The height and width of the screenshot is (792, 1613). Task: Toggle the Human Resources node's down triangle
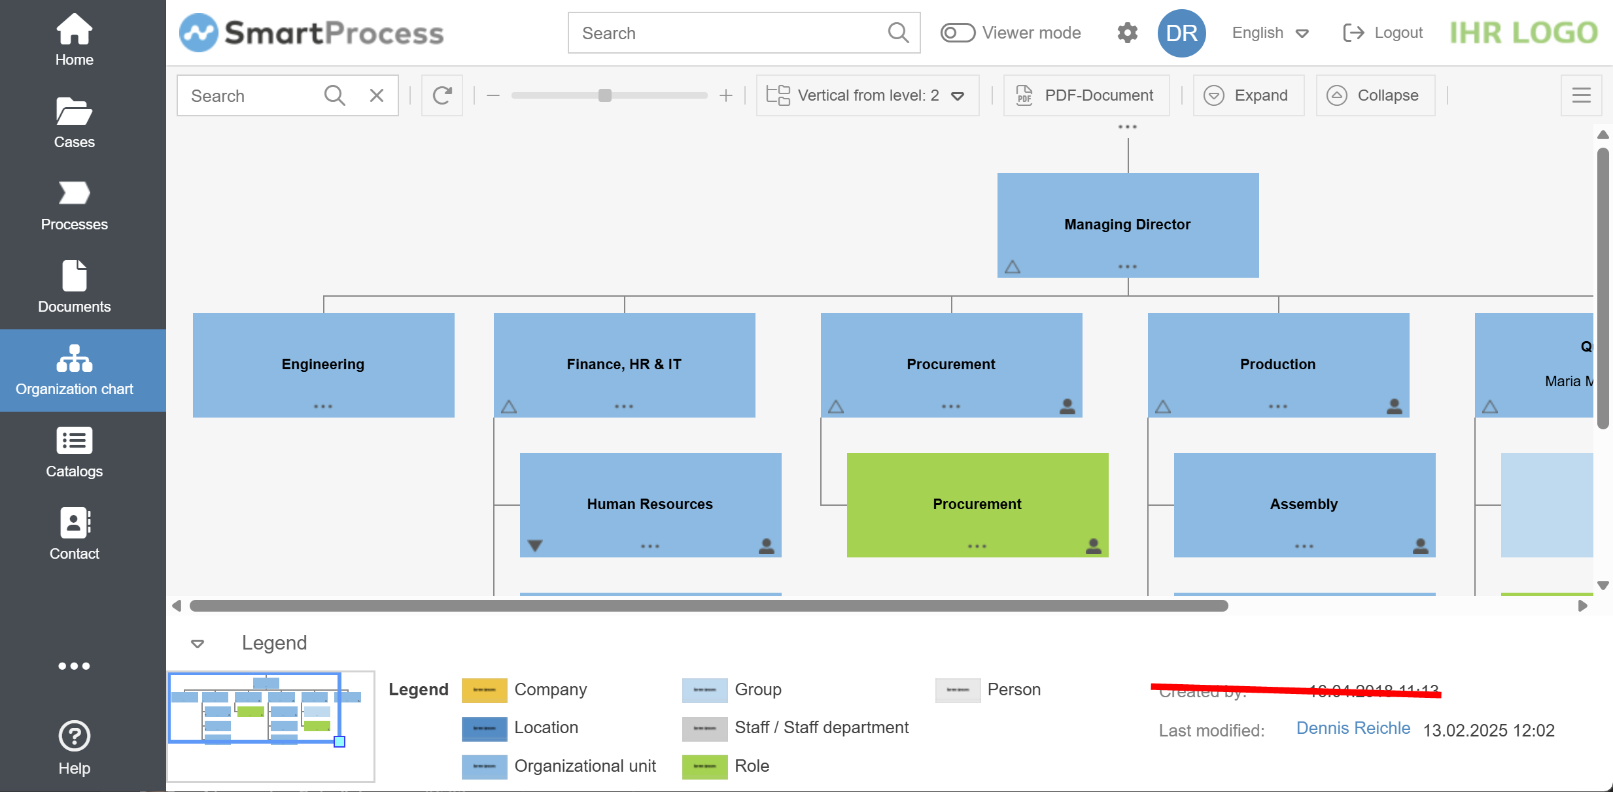point(535,546)
